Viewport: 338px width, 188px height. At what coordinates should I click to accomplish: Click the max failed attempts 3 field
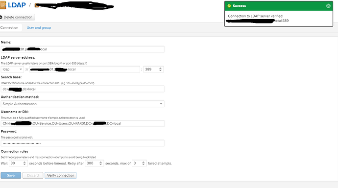pyautogui.click(x=139, y=163)
